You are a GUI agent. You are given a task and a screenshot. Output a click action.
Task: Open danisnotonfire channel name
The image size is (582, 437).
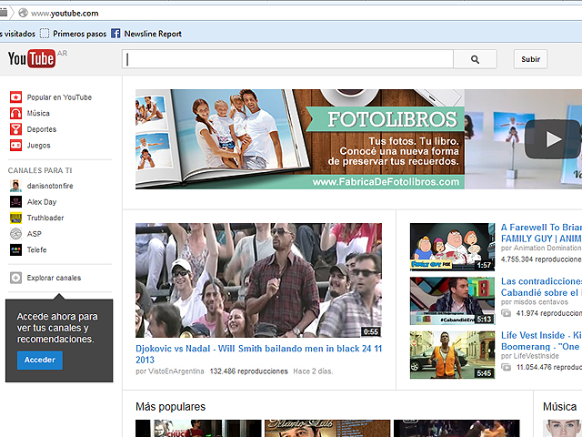pyautogui.click(x=50, y=186)
